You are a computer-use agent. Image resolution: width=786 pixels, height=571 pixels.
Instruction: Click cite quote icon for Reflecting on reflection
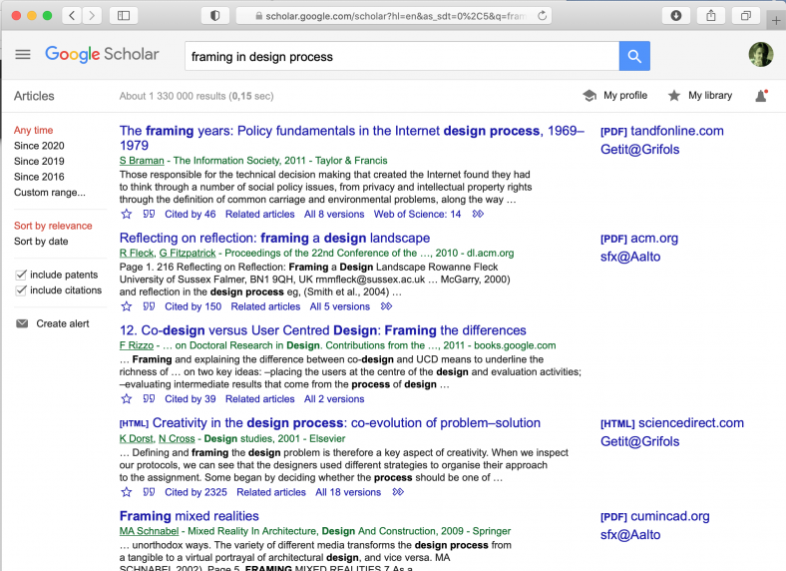pos(148,306)
